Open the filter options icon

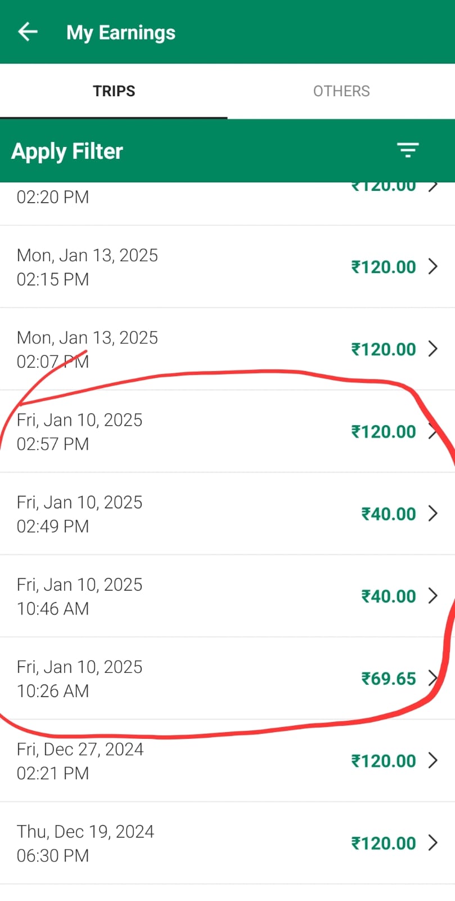408,150
